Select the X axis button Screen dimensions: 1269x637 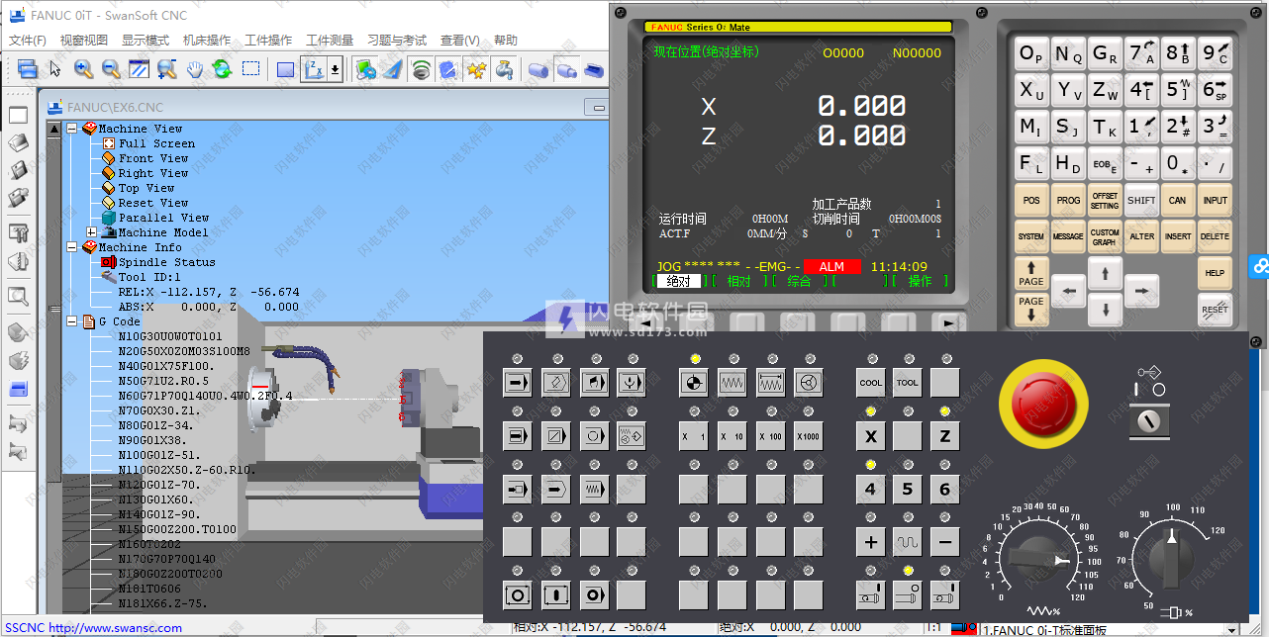pos(871,435)
